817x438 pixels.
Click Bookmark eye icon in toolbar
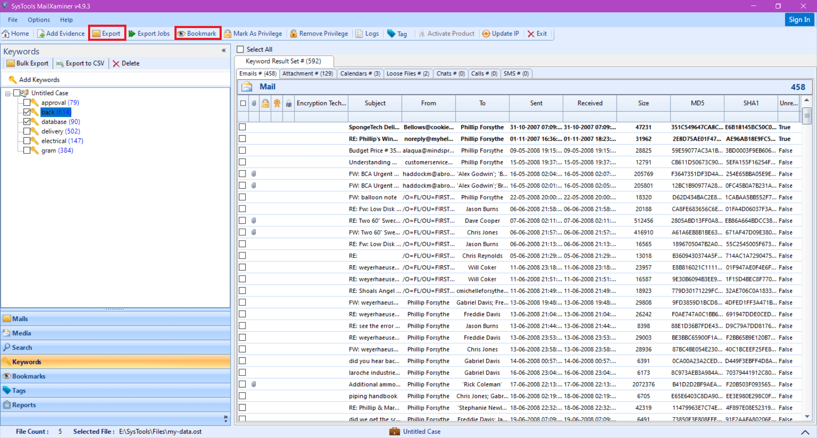[x=182, y=34]
